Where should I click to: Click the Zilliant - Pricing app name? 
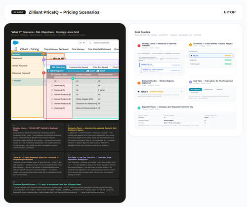pos(30,49)
